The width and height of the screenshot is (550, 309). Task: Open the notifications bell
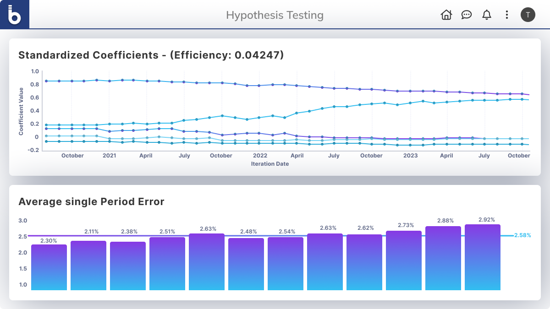click(x=486, y=15)
